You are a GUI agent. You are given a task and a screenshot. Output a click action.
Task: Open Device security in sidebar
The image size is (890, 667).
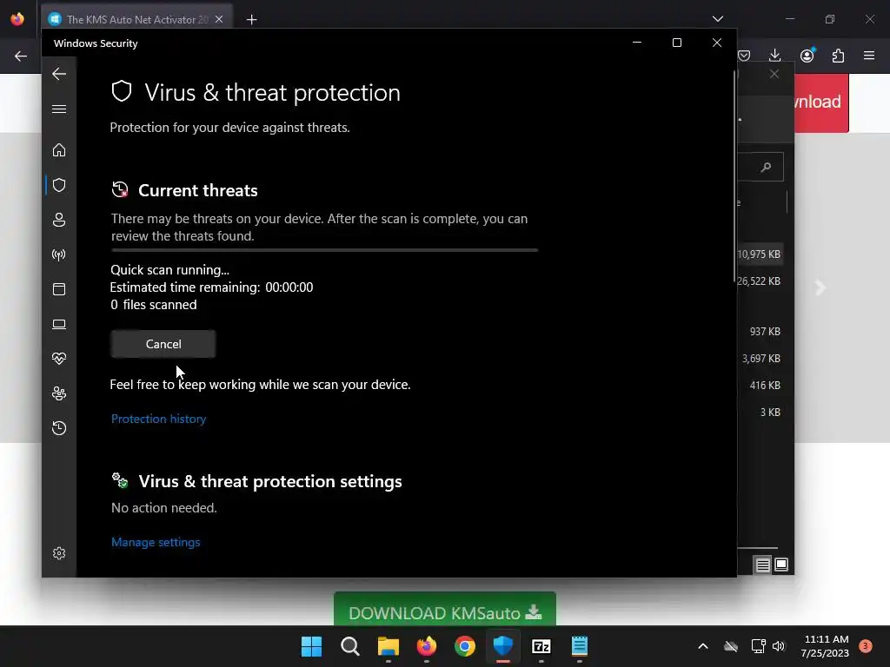pyautogui.click(x=59, y=324)
